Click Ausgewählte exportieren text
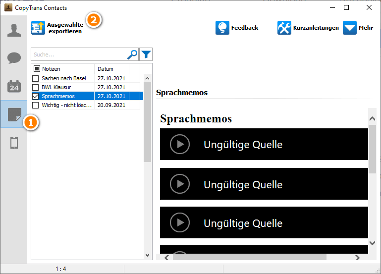Screen dimensions: 381x274 [x=65, y=28]
